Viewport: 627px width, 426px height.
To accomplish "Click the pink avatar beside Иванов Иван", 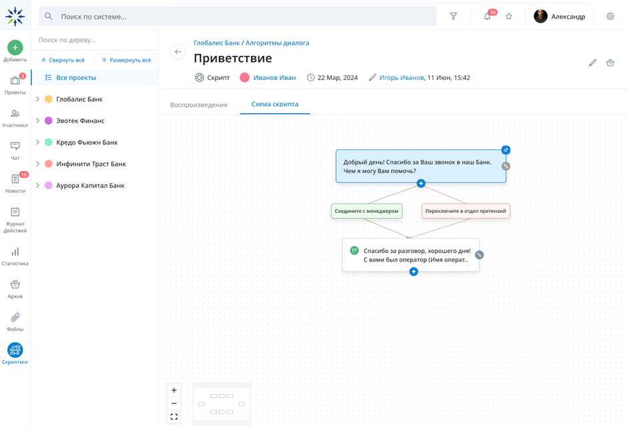I will [244, 77].
